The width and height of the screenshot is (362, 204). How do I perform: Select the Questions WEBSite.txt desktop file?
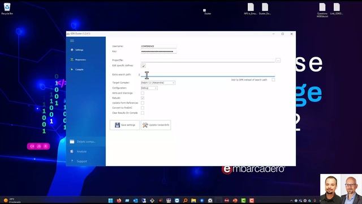[x=322, y=10]
